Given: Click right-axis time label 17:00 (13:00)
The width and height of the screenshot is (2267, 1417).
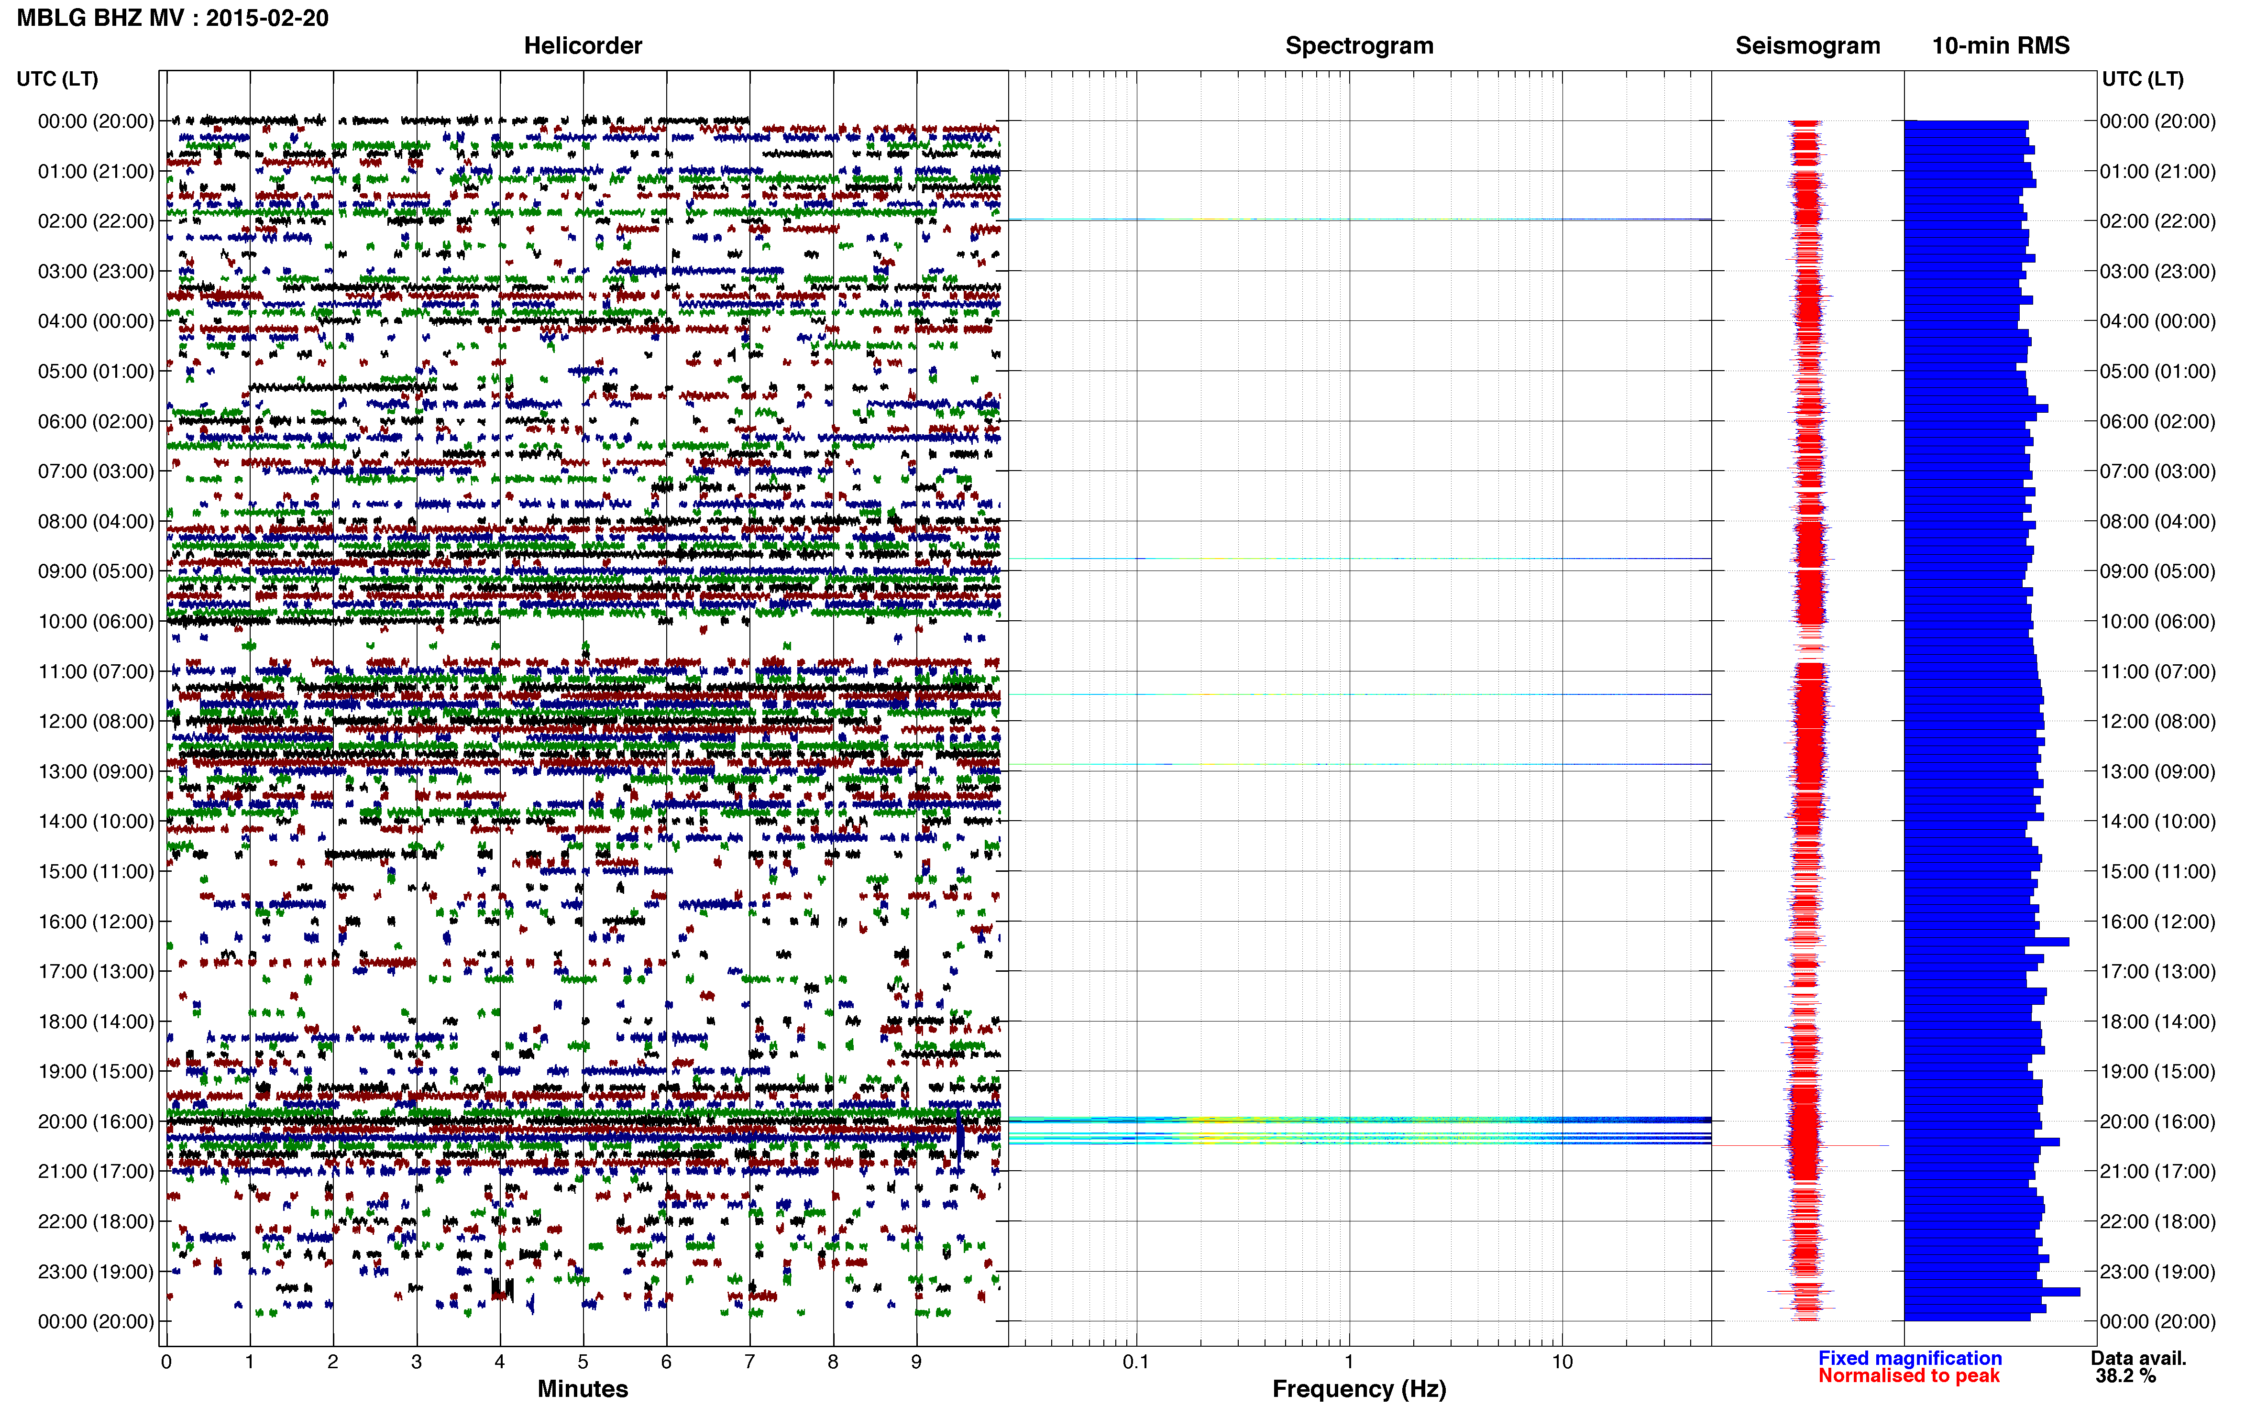Looking at the screenshot, I should (2157, 972).
